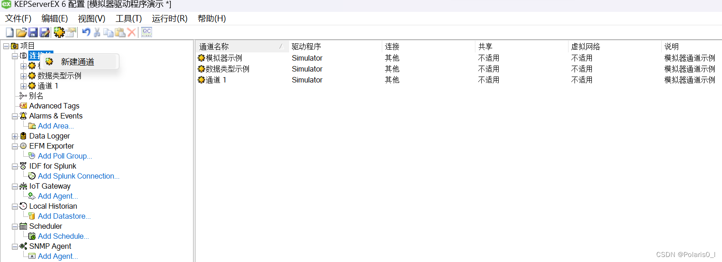Collapse the 项目 root node
This screenshot has height=262, width=722.
pos(6,46)
